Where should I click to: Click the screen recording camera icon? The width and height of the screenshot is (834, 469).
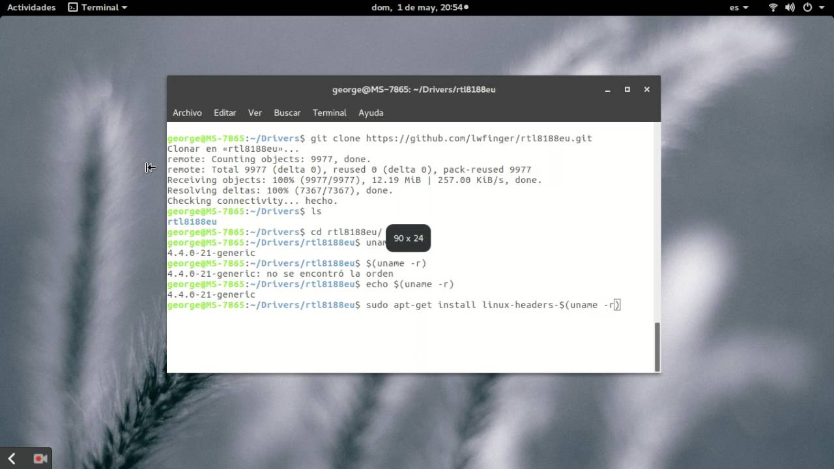point(40,459)
